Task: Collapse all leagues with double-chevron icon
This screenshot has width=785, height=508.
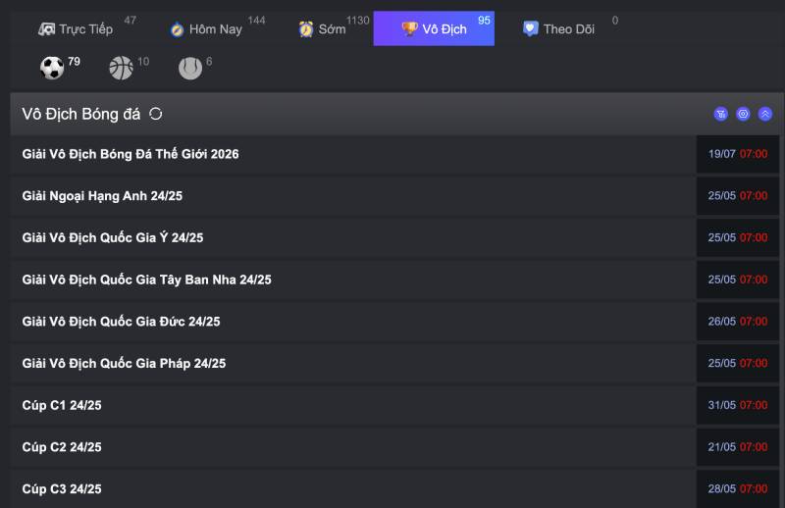Action: 765,114
